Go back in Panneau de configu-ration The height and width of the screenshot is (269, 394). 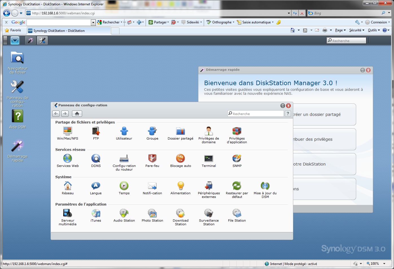[x=56, y=114]
